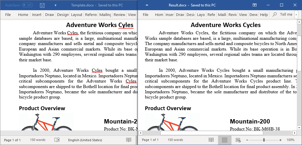The width and height of the screenshot is (302, 145).
Task: Click 'Product Overview' heading in Result.docx
Action: (x=168, y=108)
